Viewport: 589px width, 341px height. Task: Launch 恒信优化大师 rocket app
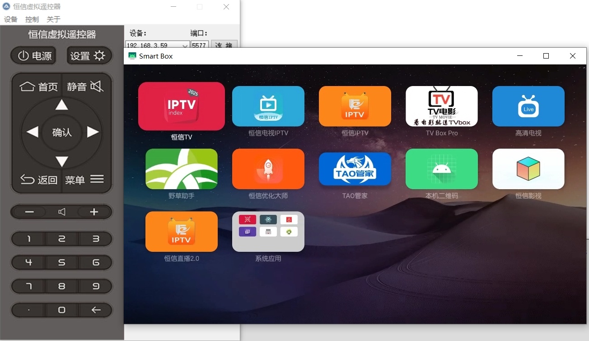pyautogui.click(x=268, y=169)
